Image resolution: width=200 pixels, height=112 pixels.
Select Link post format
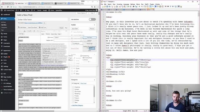coord(72,71)
